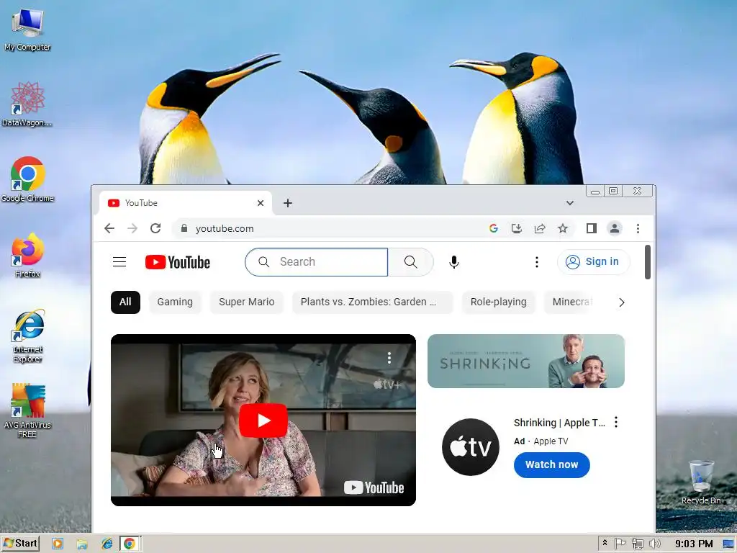Close the YouTube tab
737x553 pixels.
(x=261, y=202)
